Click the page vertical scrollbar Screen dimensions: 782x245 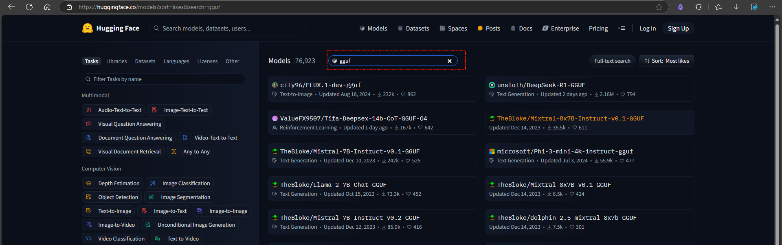pyautogui.click(x=778, y=130)
